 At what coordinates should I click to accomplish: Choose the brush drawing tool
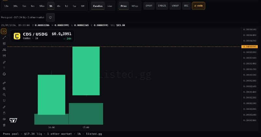click(4, 62)
